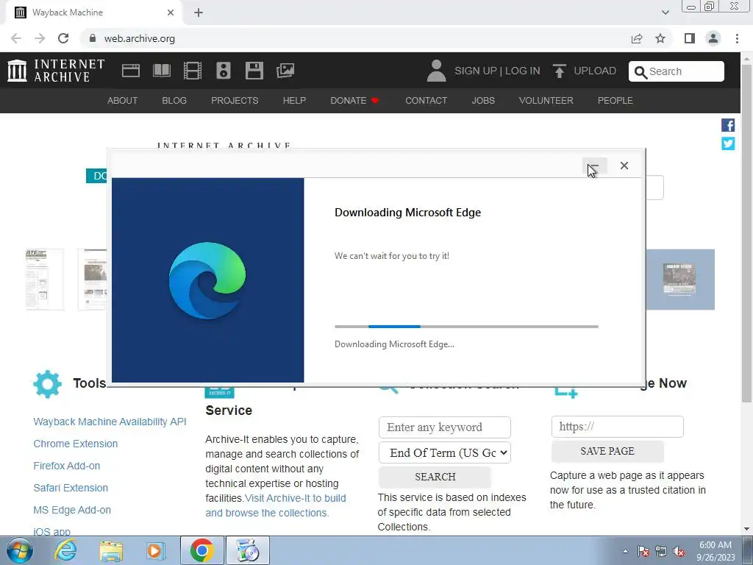Minimize the Edge installer dialog
Screen dimensions: 753x565
point(594,166)
